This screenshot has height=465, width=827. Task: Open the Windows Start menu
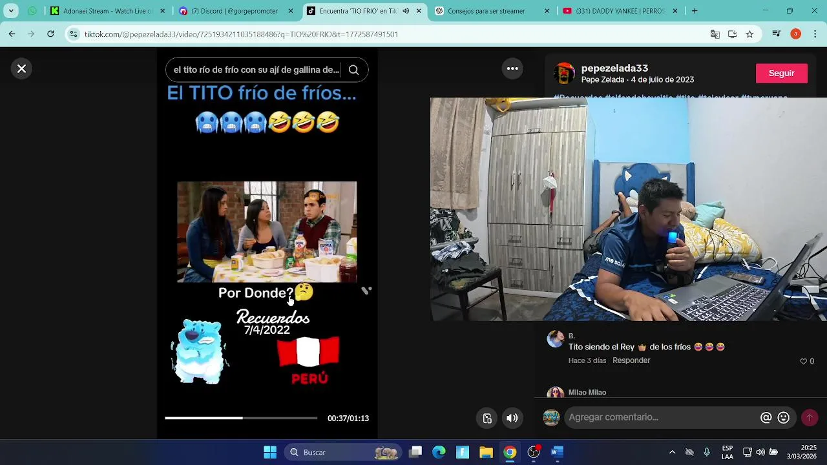270,452
